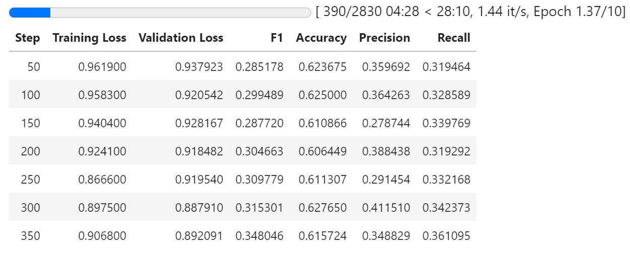630x253 pixels.
Task: Click the blue training progress bar
Action: click(x=160, y=13)
